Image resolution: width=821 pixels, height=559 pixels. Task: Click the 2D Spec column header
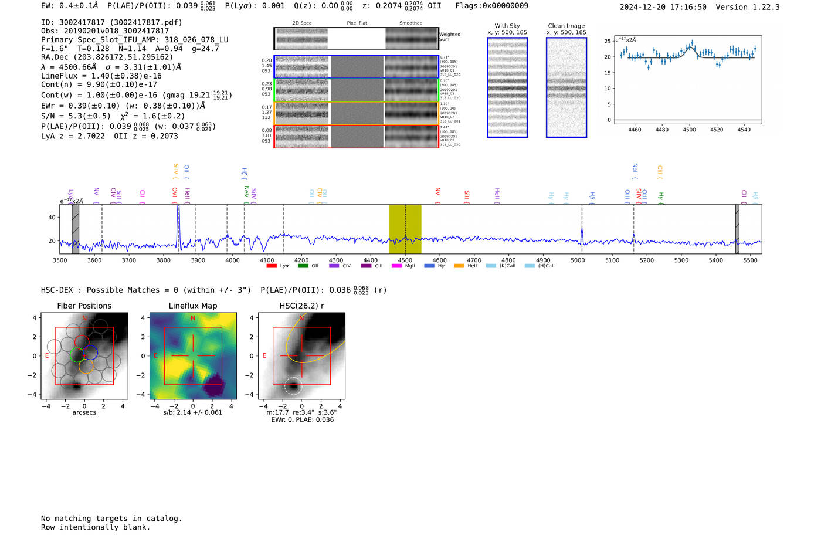(302, 23)
